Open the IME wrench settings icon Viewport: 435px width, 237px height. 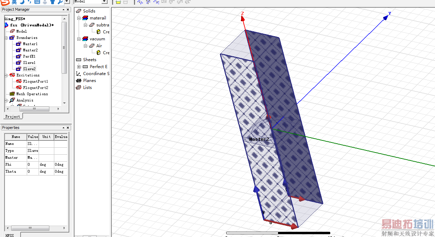60,2
